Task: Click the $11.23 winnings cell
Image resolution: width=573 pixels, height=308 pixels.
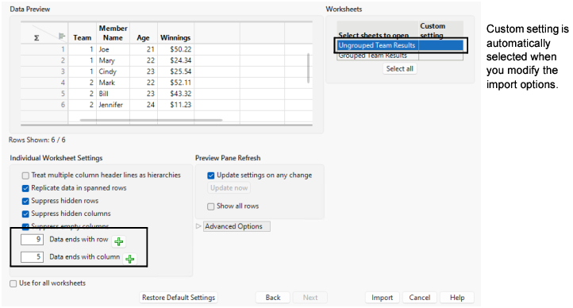Action: pos(175,105)
